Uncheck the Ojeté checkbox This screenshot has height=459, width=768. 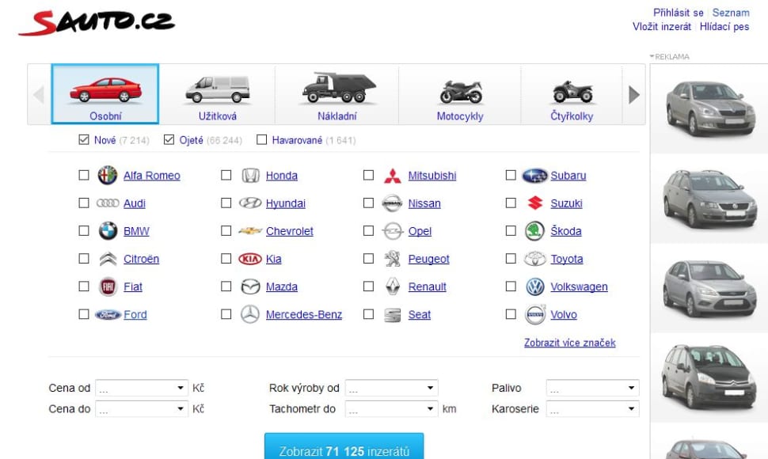point(169,140)
